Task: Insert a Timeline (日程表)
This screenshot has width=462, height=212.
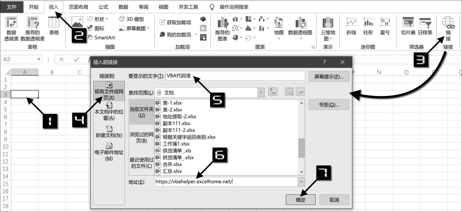Action: point(425,26)
